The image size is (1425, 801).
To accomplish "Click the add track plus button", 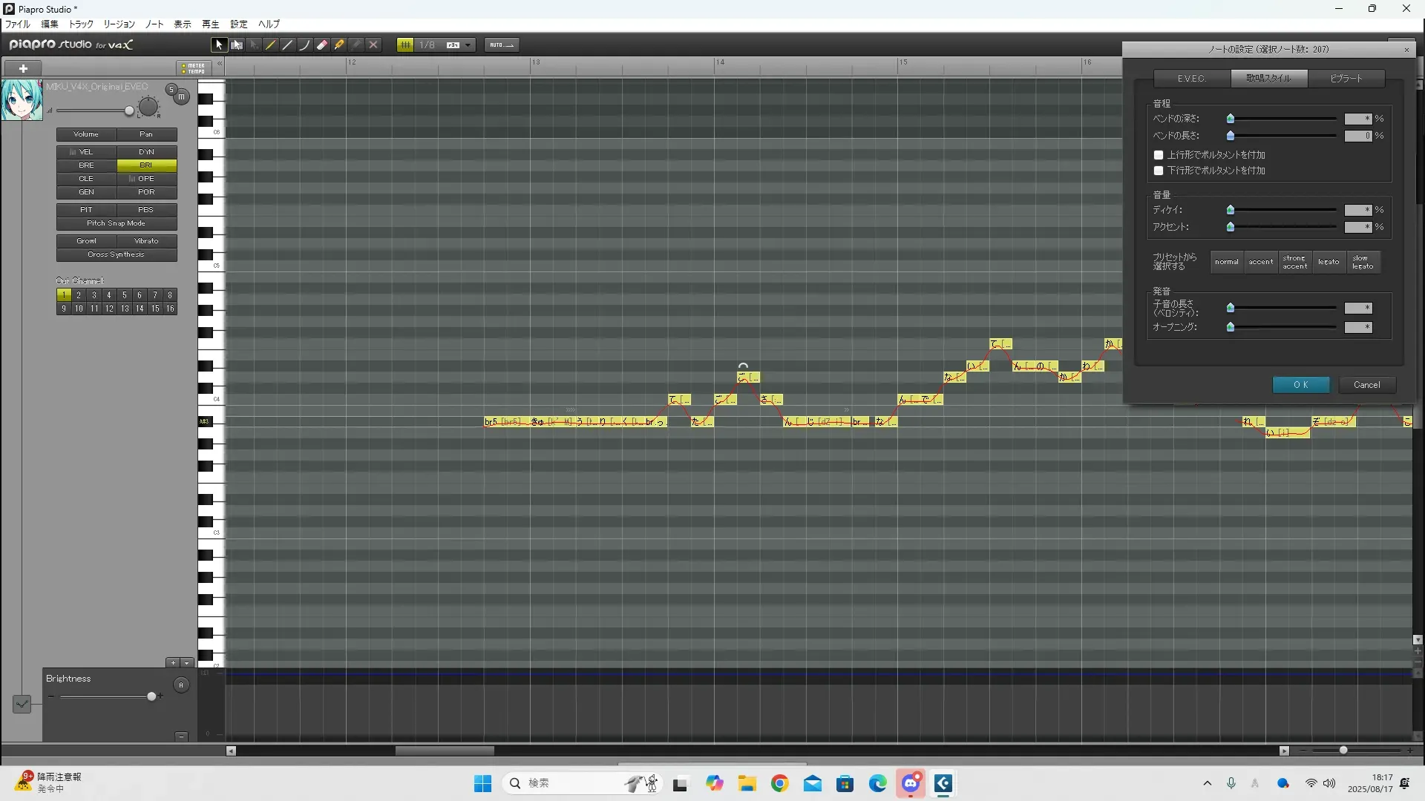I will pyautogui.click(x=23, y=68).
